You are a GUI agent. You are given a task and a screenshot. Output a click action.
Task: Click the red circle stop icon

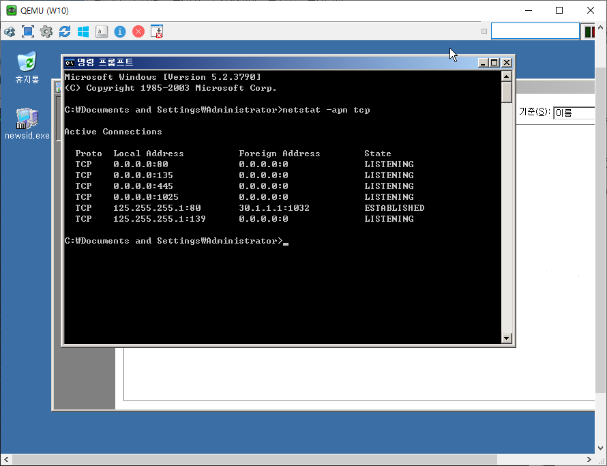tap(138, 31)
